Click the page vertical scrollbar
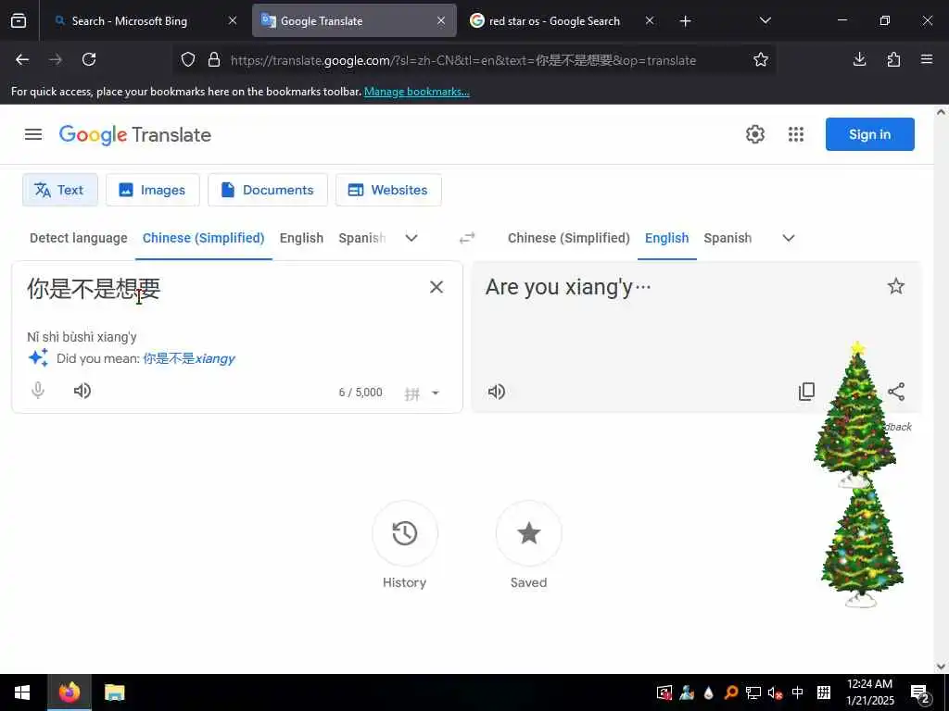 coord(940,389)
